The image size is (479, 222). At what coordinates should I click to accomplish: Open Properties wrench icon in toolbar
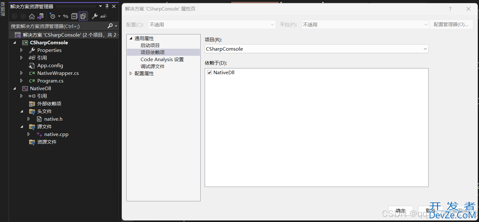[x=94, y=16]
